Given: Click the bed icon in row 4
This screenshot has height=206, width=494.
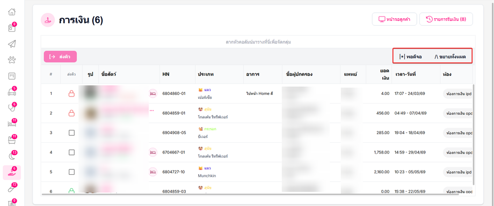Looking at the screenshot, I should pyautogui.click(x=153, y=152).
